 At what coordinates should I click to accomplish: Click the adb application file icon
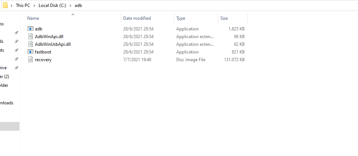(31, 29)
